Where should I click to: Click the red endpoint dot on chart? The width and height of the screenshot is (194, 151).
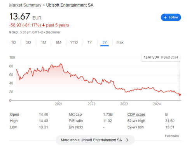click(180, 95)
